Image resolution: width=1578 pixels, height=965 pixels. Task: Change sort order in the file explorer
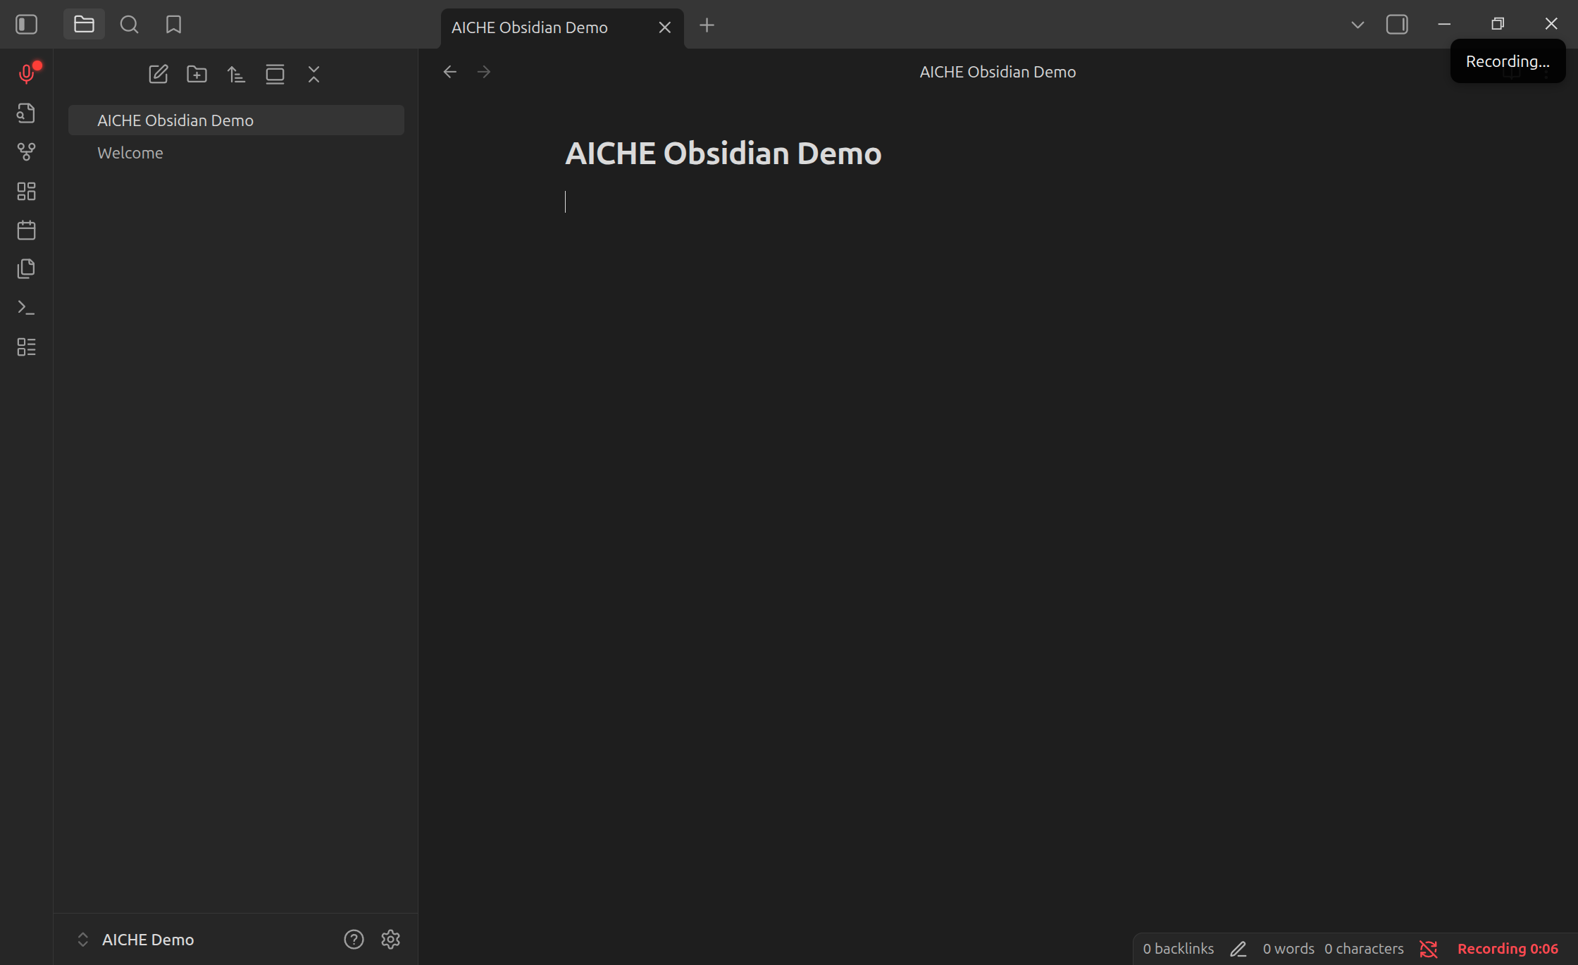point(237,74)
